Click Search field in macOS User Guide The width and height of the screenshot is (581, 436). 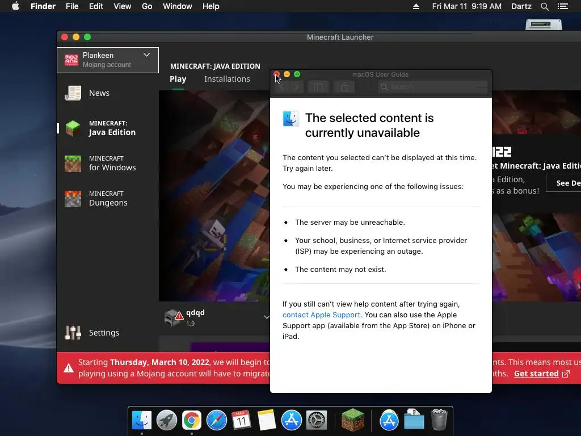[432, 87]
